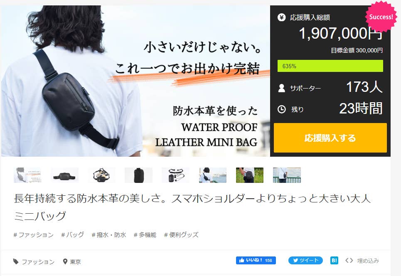Screen dimensions: 401x276
Task: Share via the ツイート button
Action: [305, 260]
